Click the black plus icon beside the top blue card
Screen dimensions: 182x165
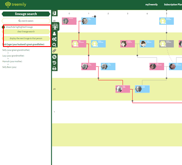click(95, 16)
